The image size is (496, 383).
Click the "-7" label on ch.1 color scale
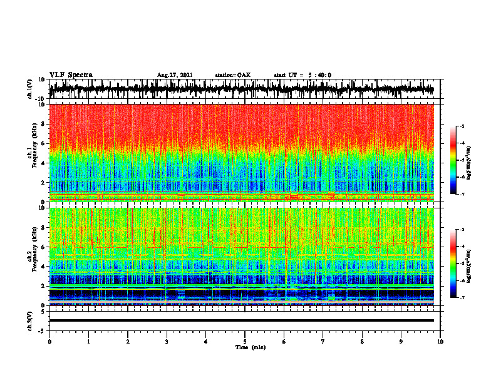tap(462, 194)
